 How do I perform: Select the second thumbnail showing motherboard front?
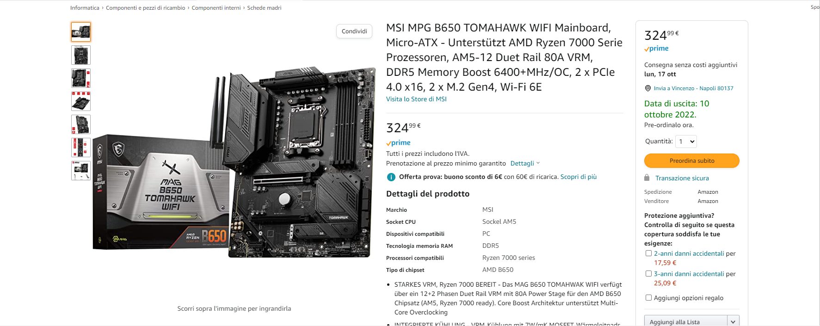click(x=81, y=55)
